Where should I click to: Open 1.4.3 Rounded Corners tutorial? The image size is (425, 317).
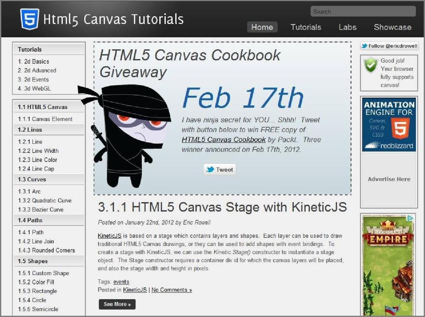47,250
